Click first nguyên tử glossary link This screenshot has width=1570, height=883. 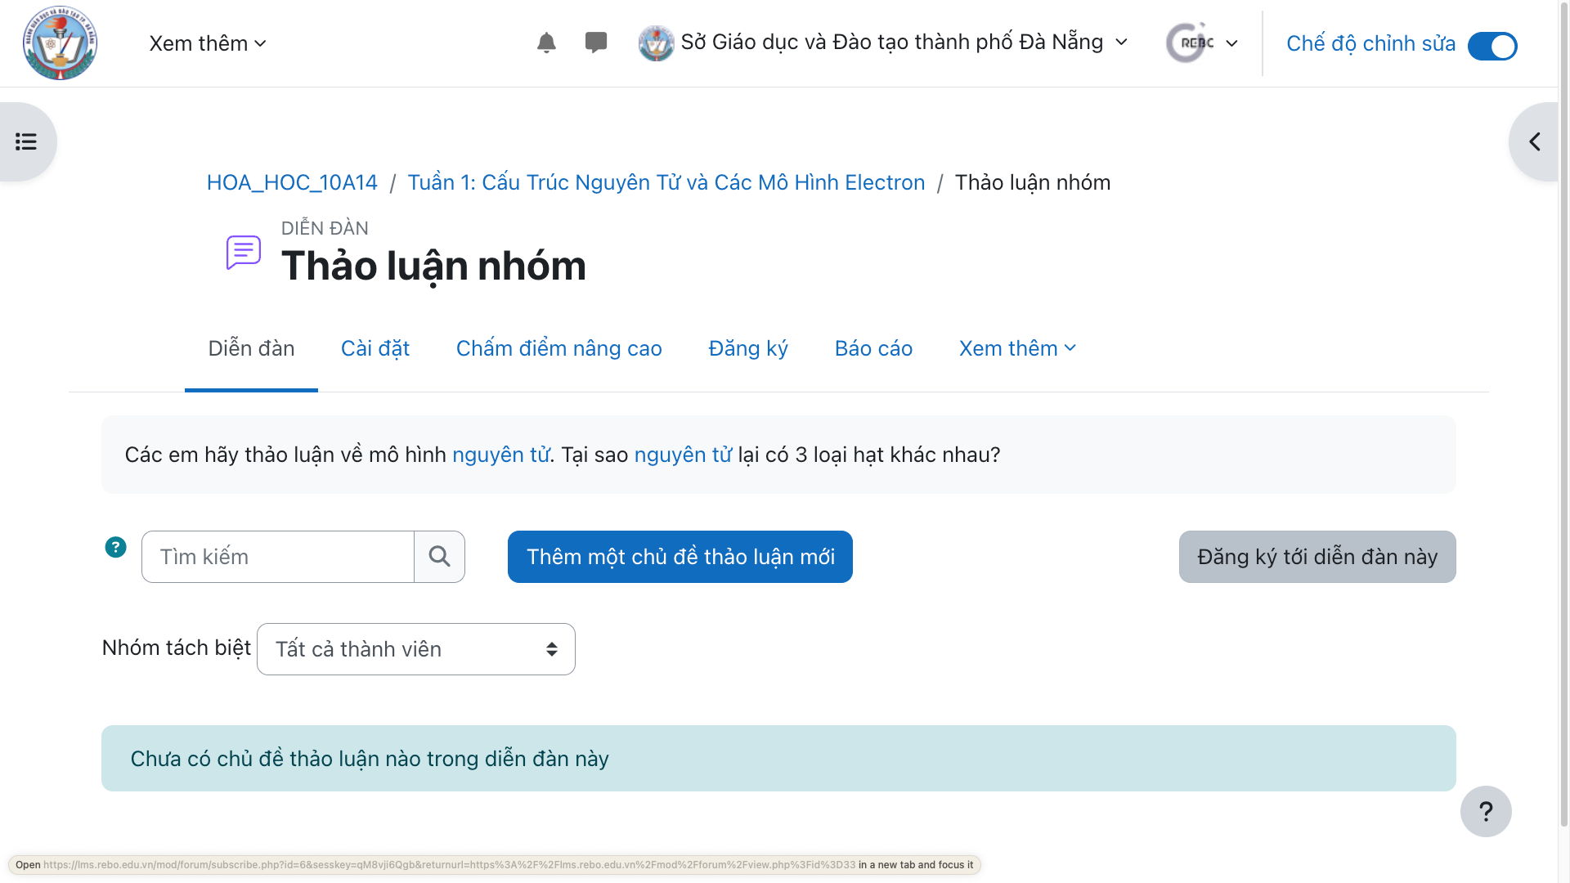point(500,455)
